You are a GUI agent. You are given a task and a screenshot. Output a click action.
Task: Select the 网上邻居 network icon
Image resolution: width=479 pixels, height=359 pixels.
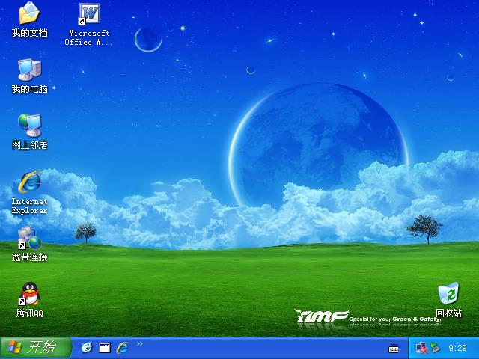[29, 125]
